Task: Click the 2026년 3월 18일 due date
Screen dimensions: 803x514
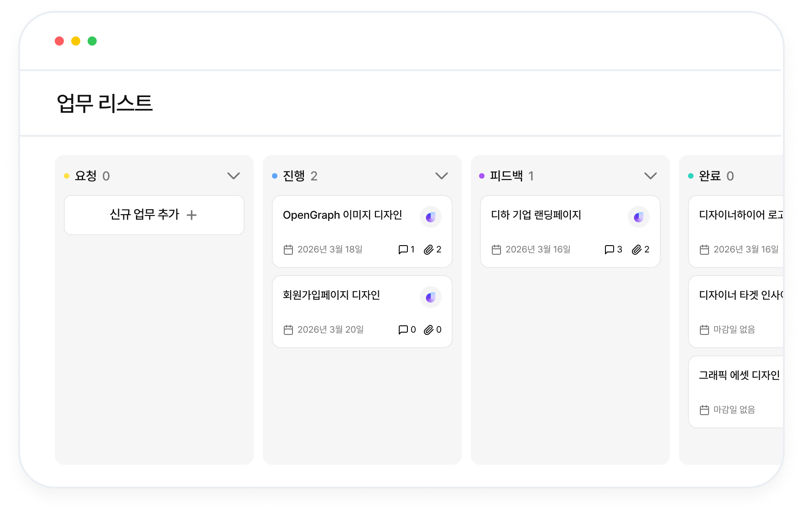Action: (x=330, y=249)
